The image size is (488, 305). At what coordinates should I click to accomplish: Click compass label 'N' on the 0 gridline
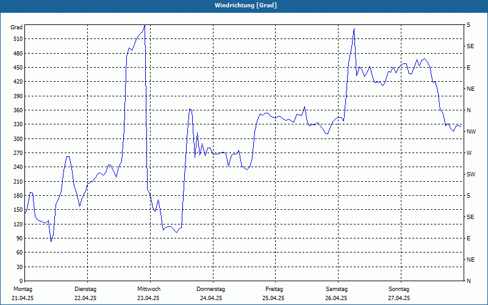469,281
